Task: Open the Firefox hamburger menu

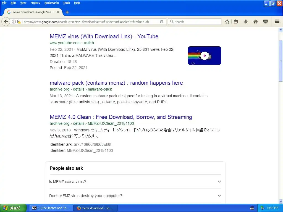Action: (x=277, y=22)
